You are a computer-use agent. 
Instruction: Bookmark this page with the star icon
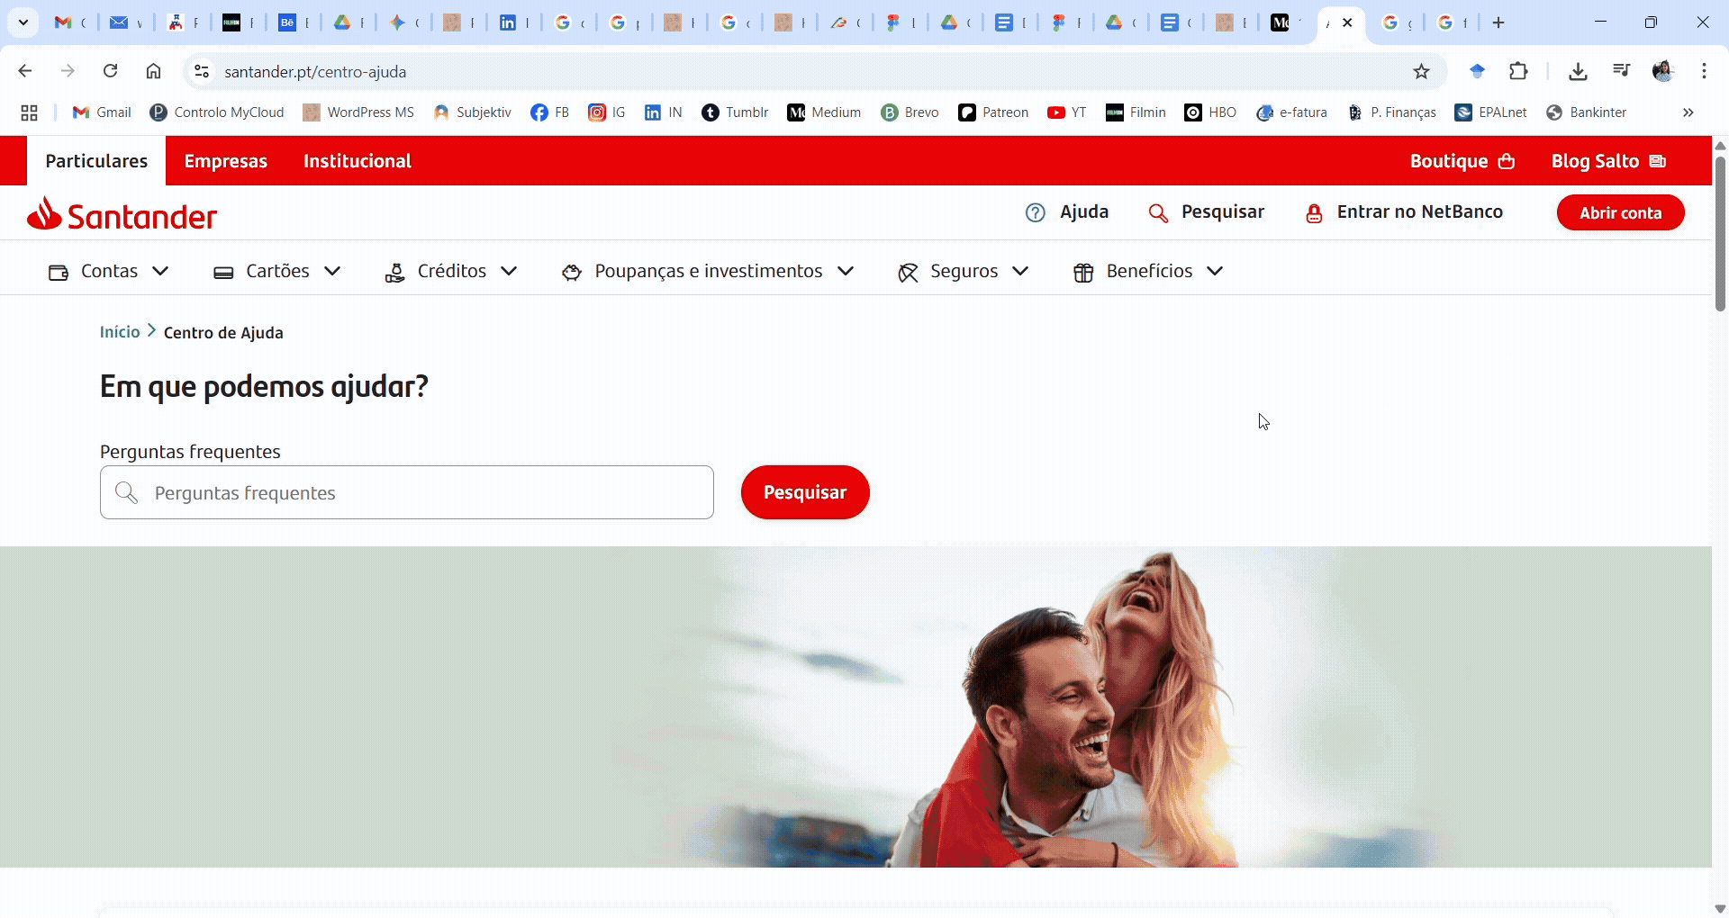click(1421, 72)
